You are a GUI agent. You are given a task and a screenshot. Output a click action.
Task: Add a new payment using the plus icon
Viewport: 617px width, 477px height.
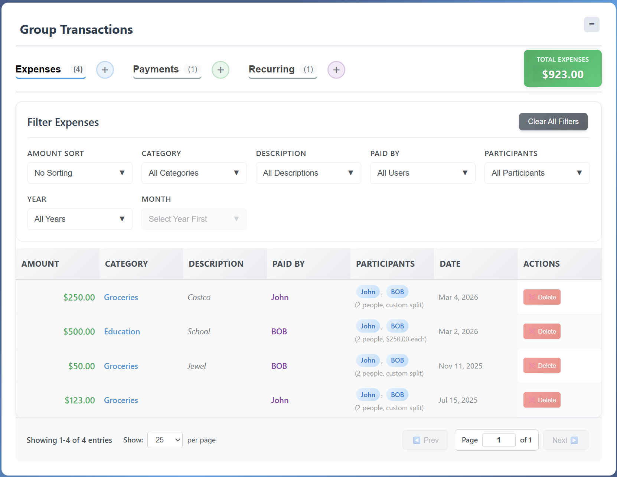click(x=221, y=70)
